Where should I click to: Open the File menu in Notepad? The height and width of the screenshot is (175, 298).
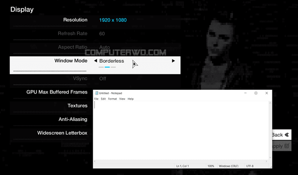click(x=96, y=99)
